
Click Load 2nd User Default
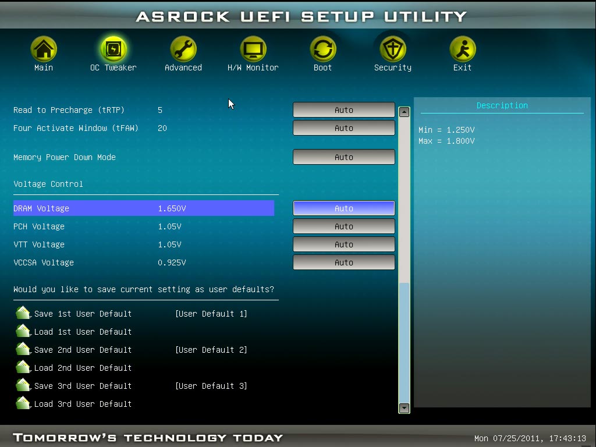(x=83, y=368)
